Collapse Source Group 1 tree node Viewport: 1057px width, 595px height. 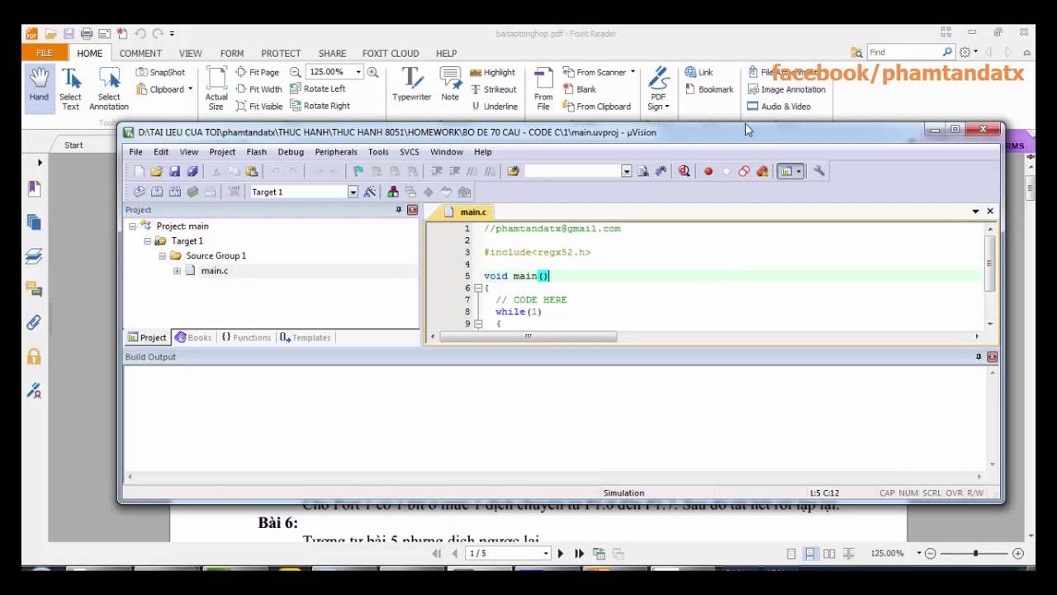point(162,256)
